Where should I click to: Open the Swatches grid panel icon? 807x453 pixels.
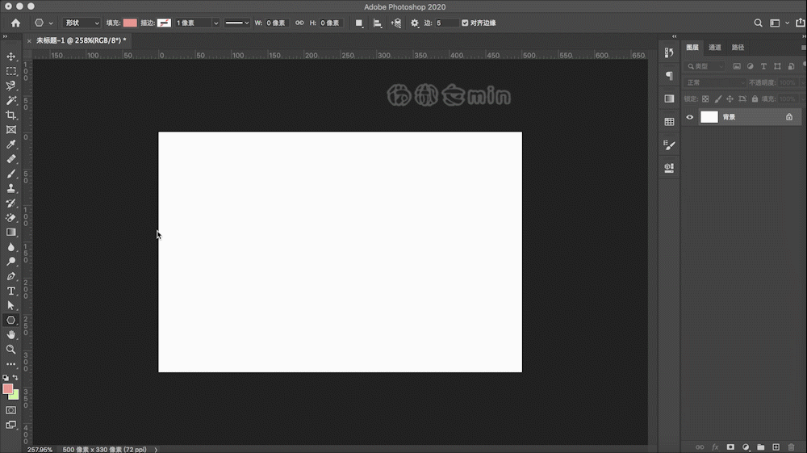(x=669, y=122)
